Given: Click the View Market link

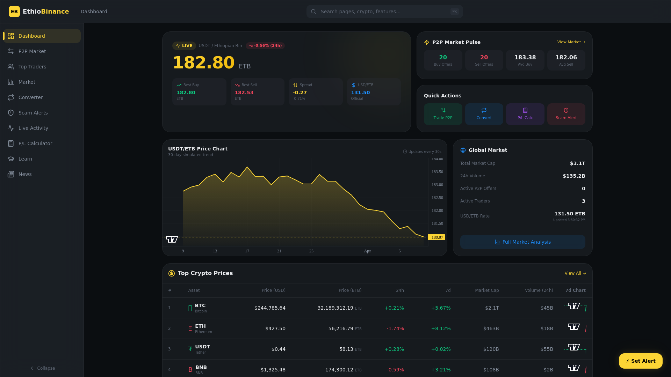Looking at the screenshot, I should pos(571,42).
